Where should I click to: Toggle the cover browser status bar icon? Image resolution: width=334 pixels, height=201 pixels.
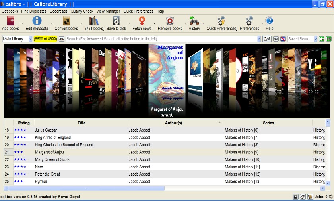coord(295,197)
